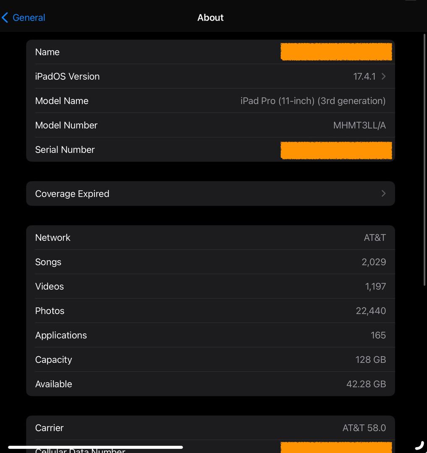The height and width of the screenshot is (453, 427).
Task: Open the Coverage Expired chevron
Action: 383,193
